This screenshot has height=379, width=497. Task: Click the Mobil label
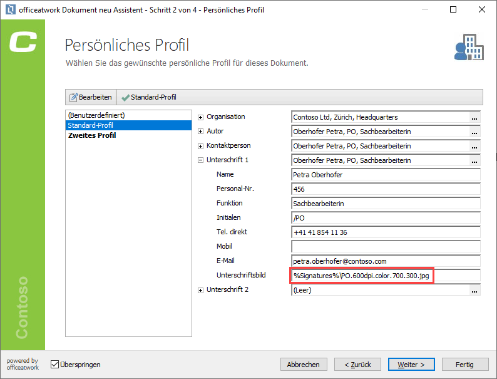pos(224,246)
